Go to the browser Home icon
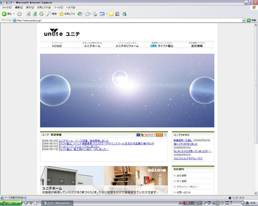This screenshot has height=206, width=258. (x=41, y=14)
